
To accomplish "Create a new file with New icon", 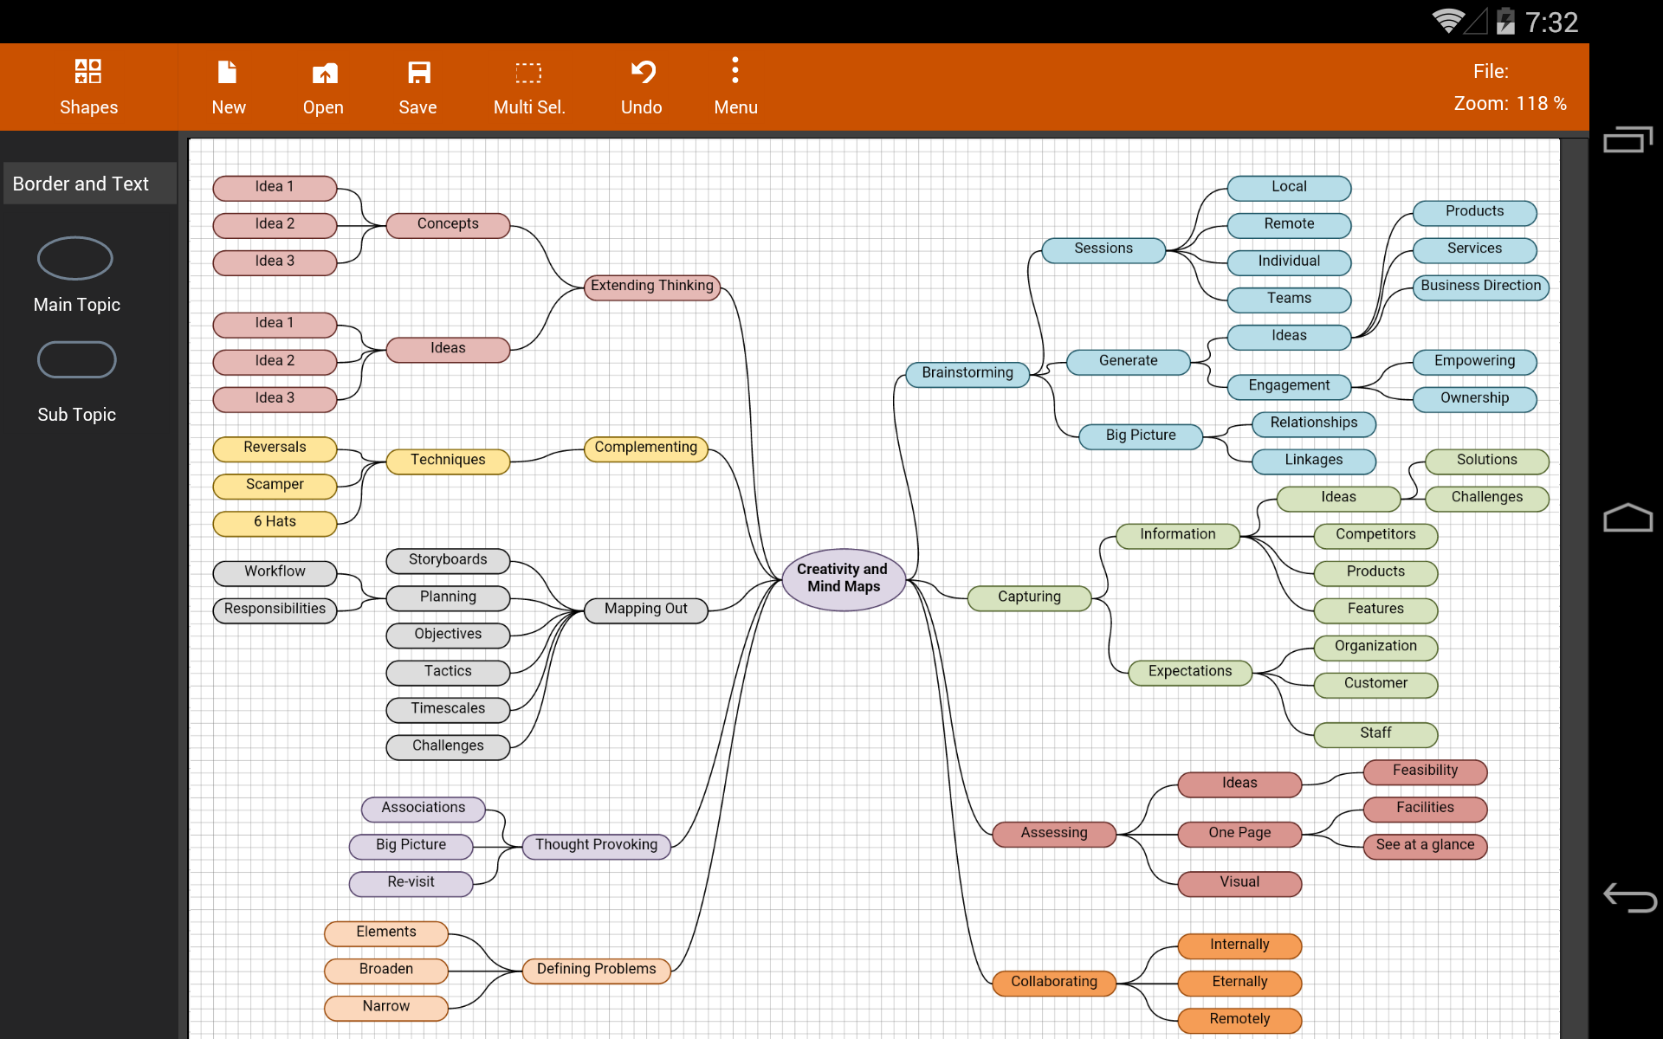I will [x=228, y=72].
